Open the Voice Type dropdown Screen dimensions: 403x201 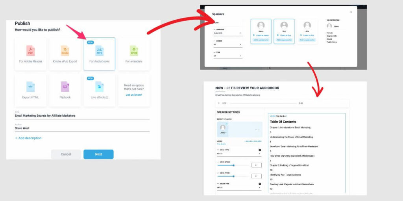click(239, 154)
